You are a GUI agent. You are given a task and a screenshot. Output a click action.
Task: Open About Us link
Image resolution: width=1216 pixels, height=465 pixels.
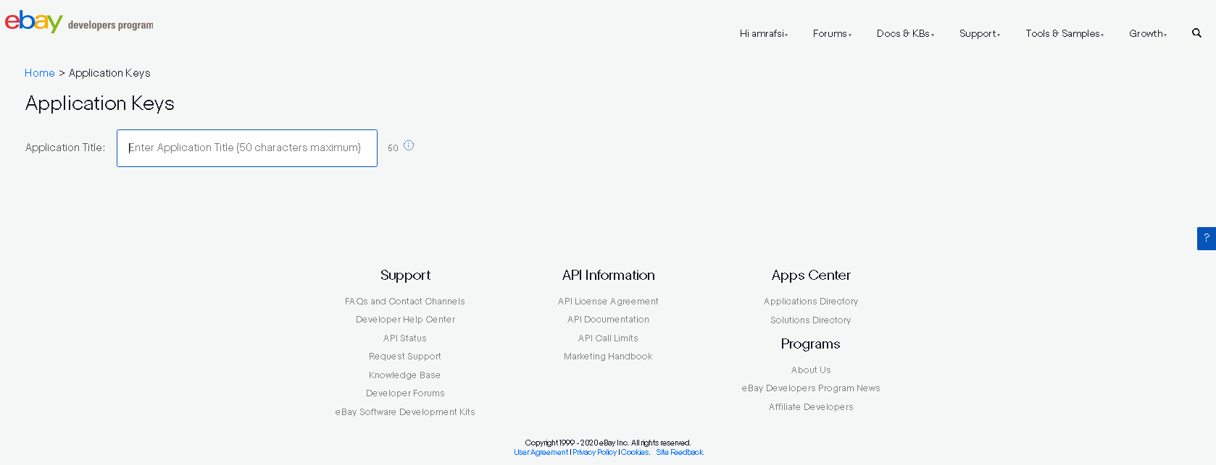click(x=811, y=370)
